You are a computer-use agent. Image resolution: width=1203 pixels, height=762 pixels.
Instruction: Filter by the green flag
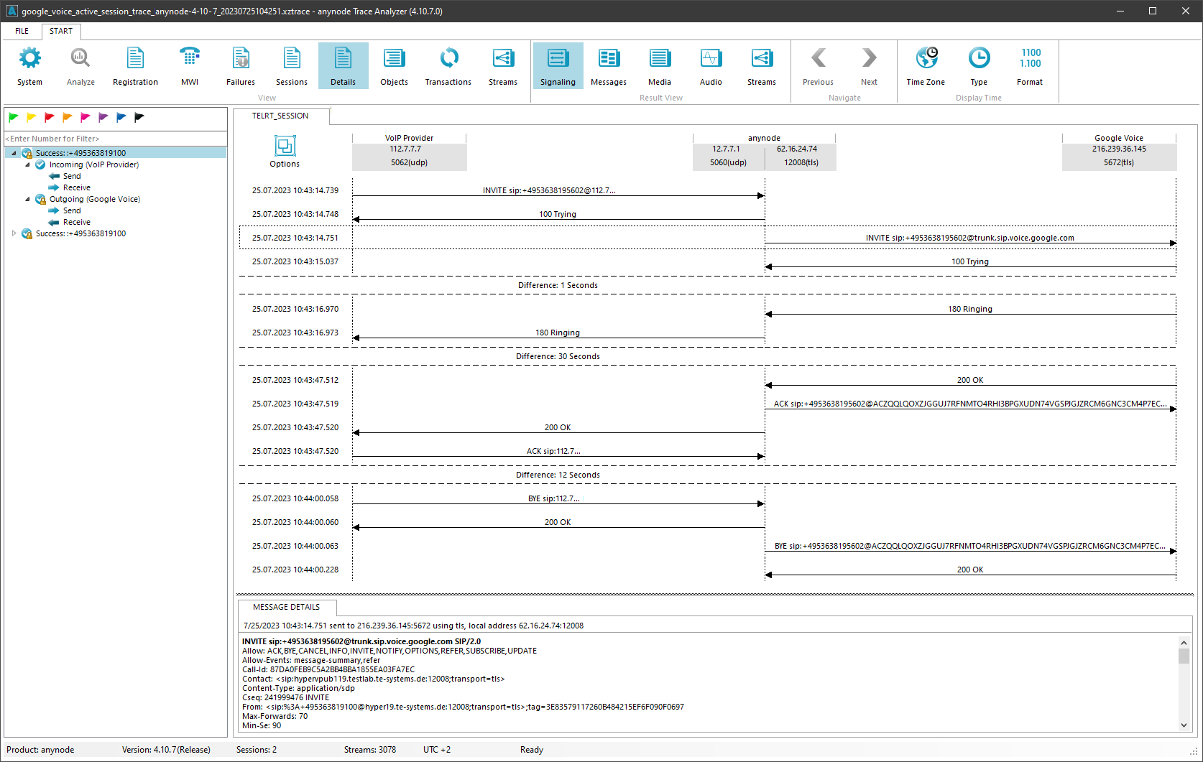[14, 117]
